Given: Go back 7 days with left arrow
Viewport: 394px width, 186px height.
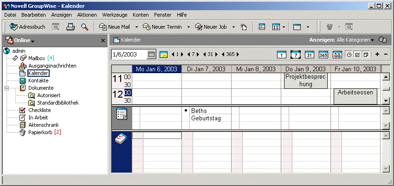Looking at the screenshot, I should click(x=189, y=54).
